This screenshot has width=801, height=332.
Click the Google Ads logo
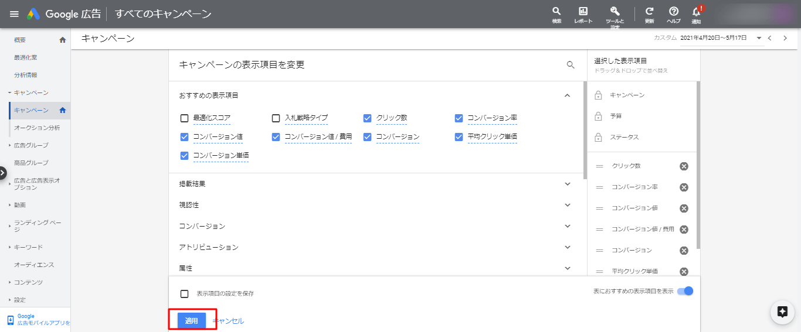(x=32, y=14)
